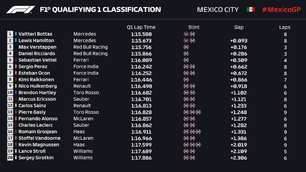Viewport: 306px width, 172px height.
Task: Click position number 20 badge
Action: pyautogui.click(x=10, y=158)
